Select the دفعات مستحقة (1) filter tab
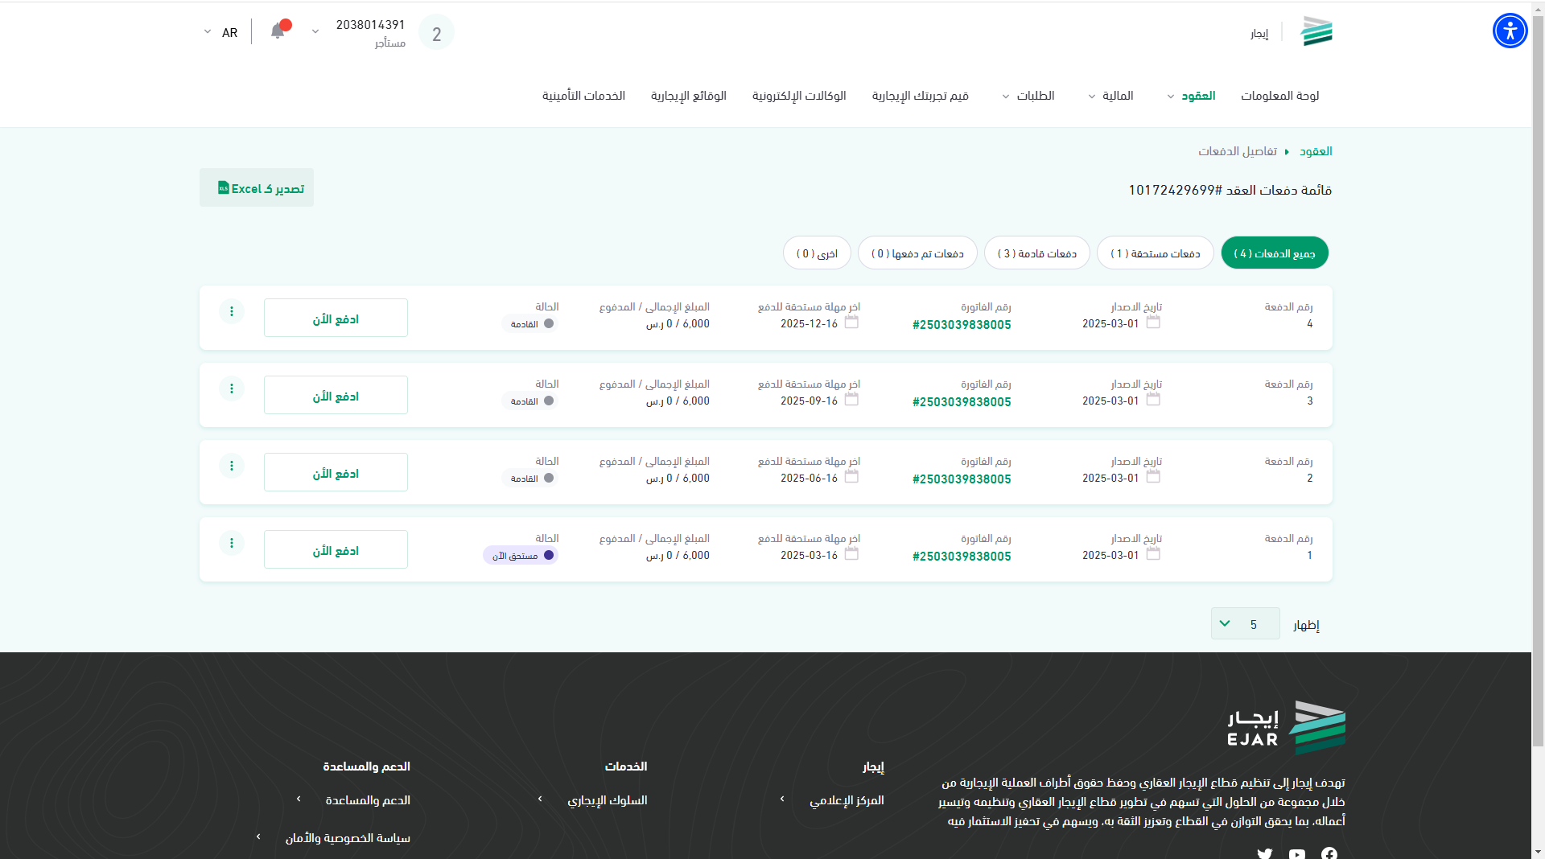Viewport: 1545px width, 859px height. [x=1155, y=253]
